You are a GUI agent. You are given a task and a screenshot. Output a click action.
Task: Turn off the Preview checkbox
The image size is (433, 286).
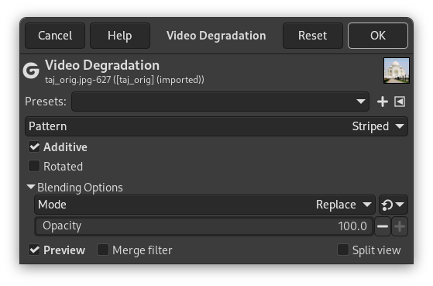point(34,250)
